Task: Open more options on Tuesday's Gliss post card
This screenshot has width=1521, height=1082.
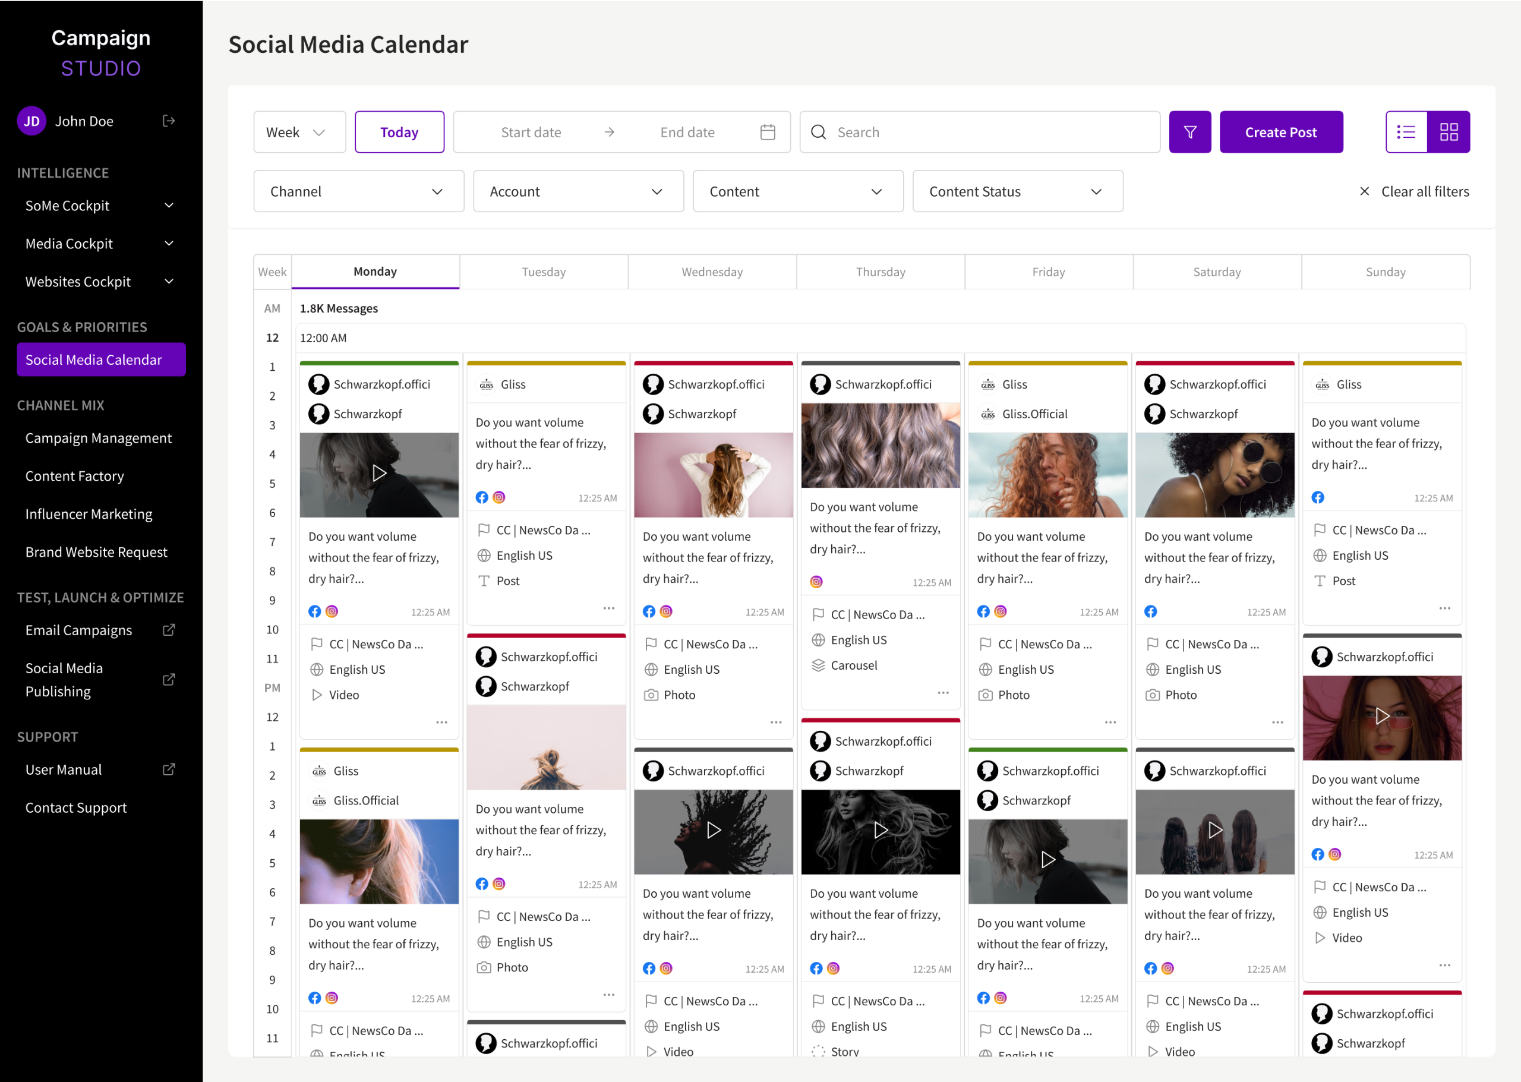Action: coord(608,608)
